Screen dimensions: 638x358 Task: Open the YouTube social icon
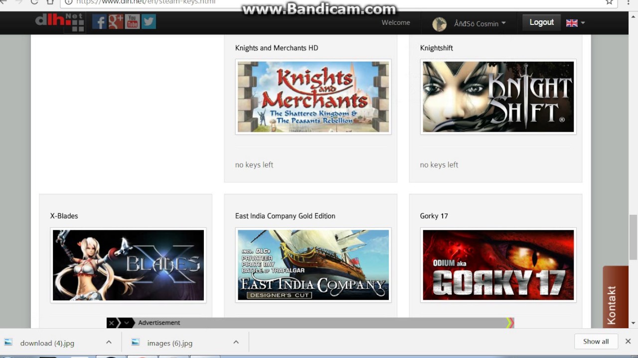132,22
